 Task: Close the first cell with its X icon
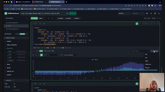158,24
